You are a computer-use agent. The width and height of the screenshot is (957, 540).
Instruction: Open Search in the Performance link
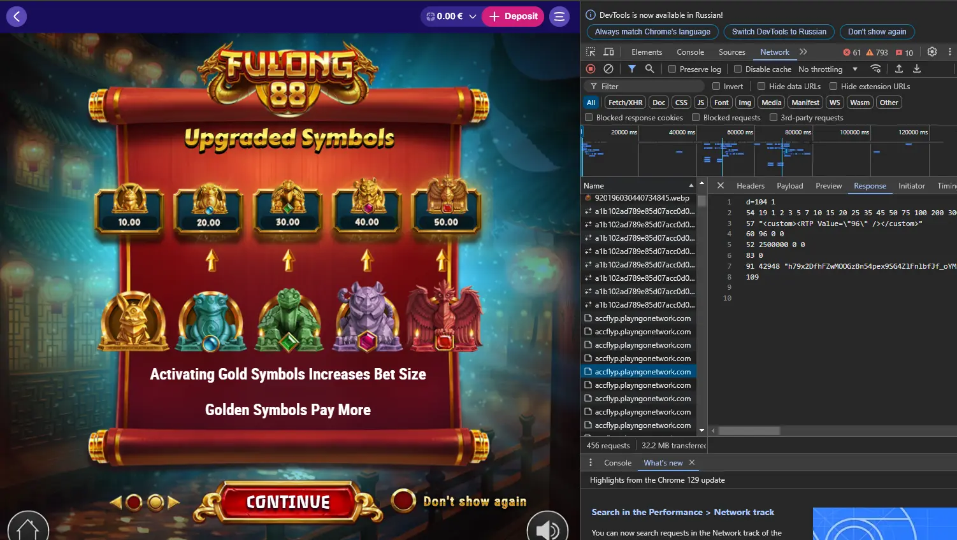[682, 512]
